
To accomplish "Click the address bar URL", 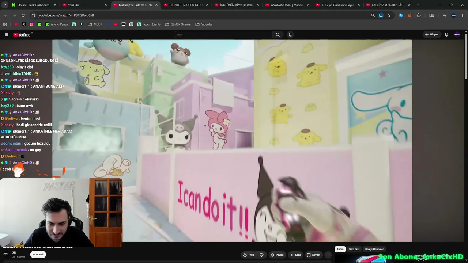I will point(66,15).
